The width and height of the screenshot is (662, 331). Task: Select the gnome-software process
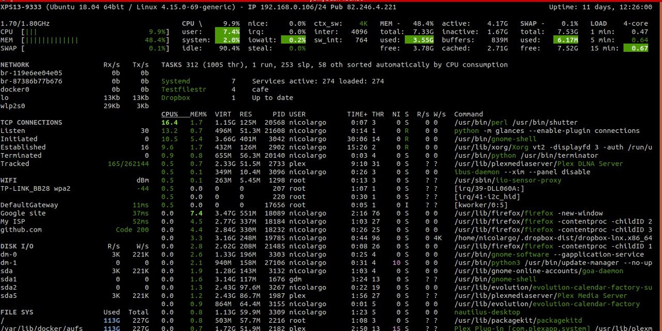(x=549, y=255)
